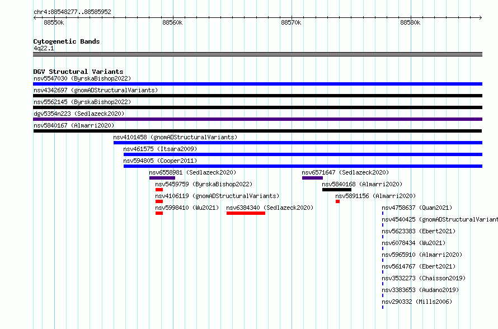
Task: Click nsv6078434 (Wu2021) label
Action: pos(414,243)
